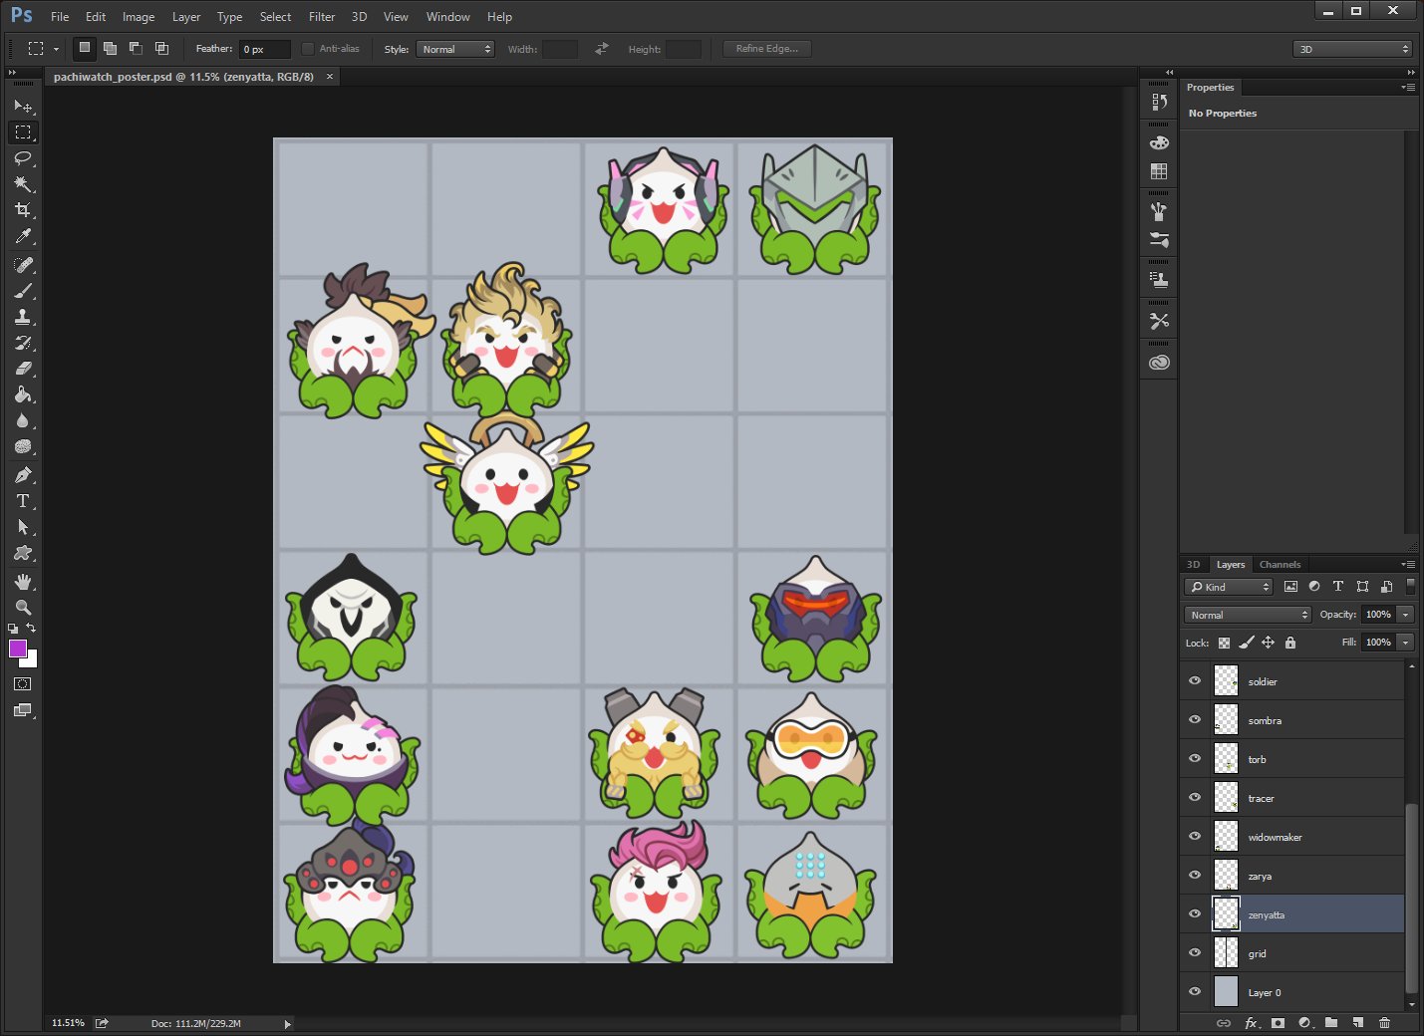The image size is (1424, 1036).
Task: Close the pachiwatch_poster.psd document tab
Action: (x=330, y=76)
